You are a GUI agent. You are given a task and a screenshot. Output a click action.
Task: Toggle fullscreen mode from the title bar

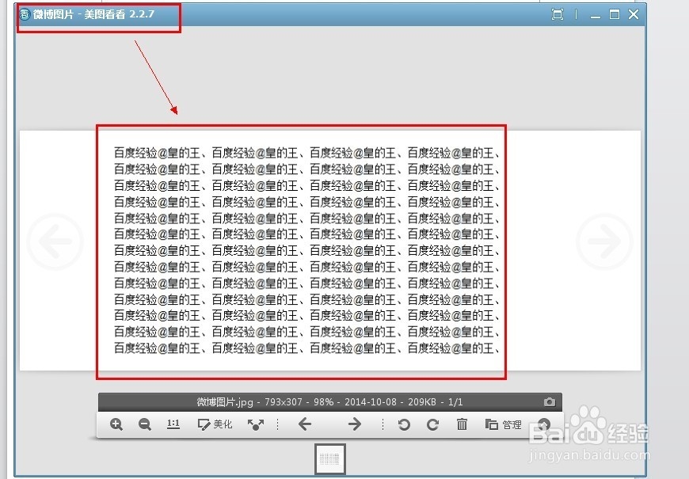(x=558, y=13)
